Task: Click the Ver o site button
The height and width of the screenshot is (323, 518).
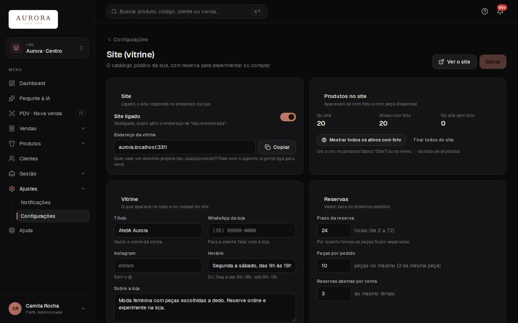Action: click(x=454, y=62)
